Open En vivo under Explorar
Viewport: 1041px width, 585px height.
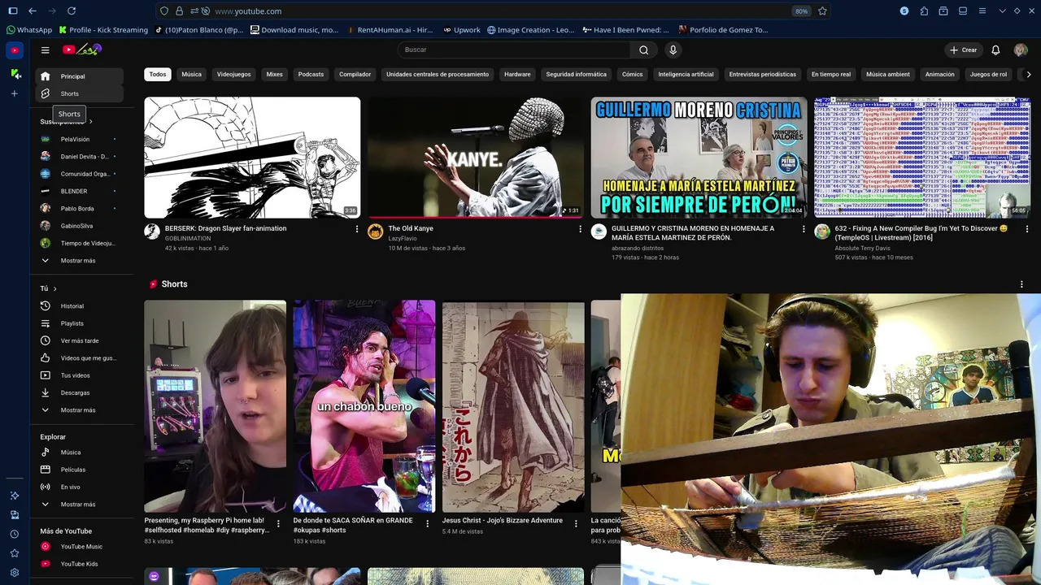80,487
